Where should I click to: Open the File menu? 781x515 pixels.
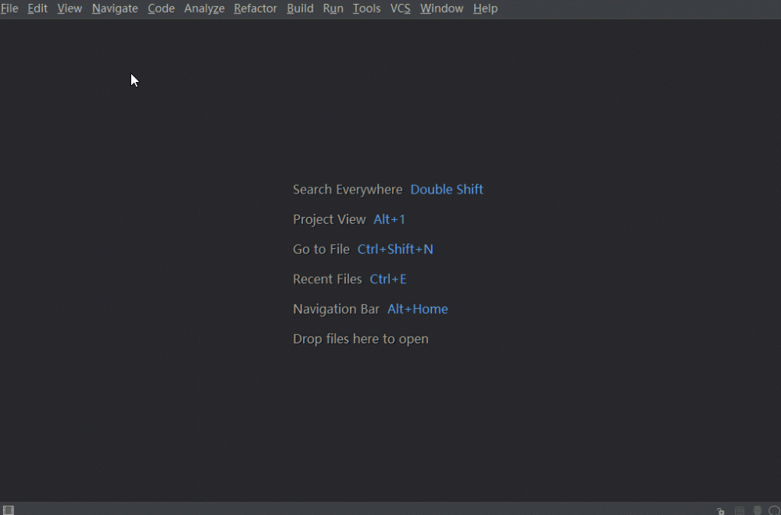9,9
